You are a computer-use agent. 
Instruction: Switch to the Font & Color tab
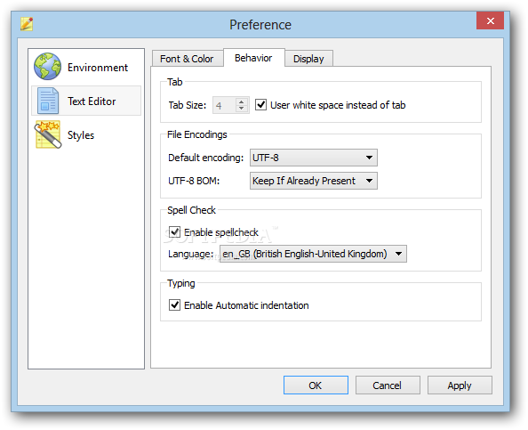tap(187, 59)
